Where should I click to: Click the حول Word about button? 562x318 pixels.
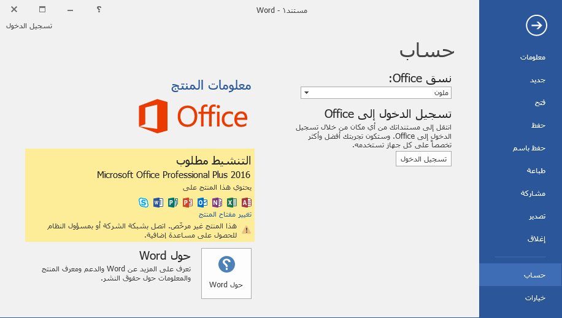226,273
